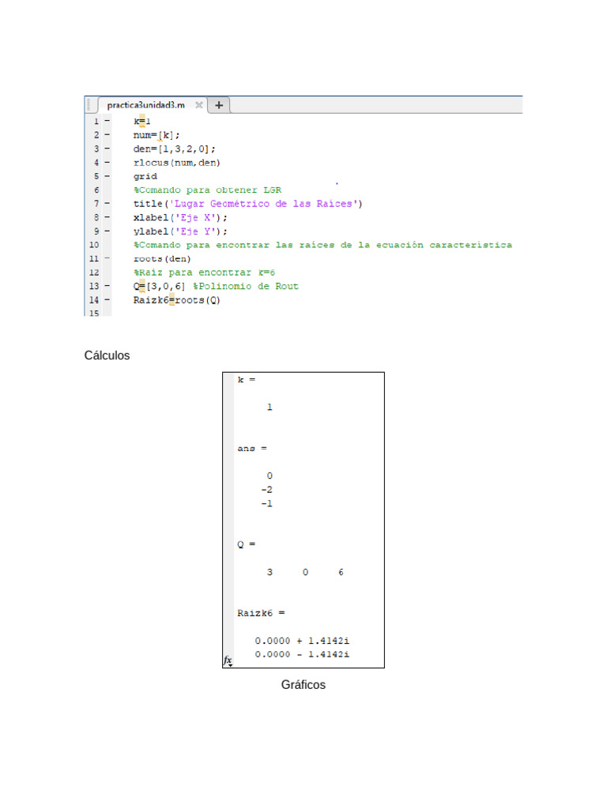Click line number 10 in gutter

94,245
